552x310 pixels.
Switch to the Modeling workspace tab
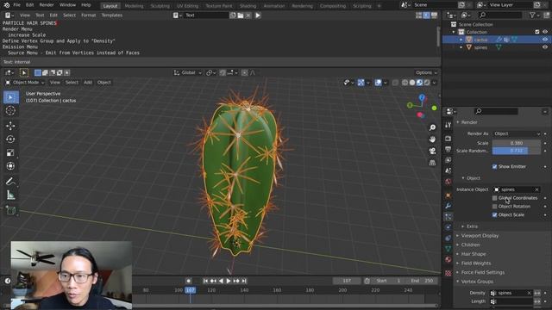coord(135,6)
